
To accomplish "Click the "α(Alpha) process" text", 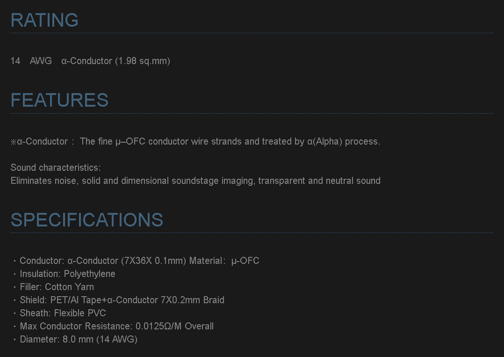I will coord(343,141).
